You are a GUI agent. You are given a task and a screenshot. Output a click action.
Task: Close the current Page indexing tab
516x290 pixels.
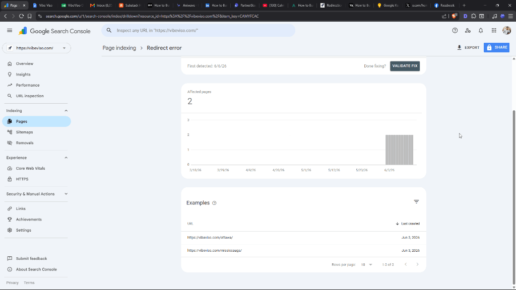(x=24, y=6)
